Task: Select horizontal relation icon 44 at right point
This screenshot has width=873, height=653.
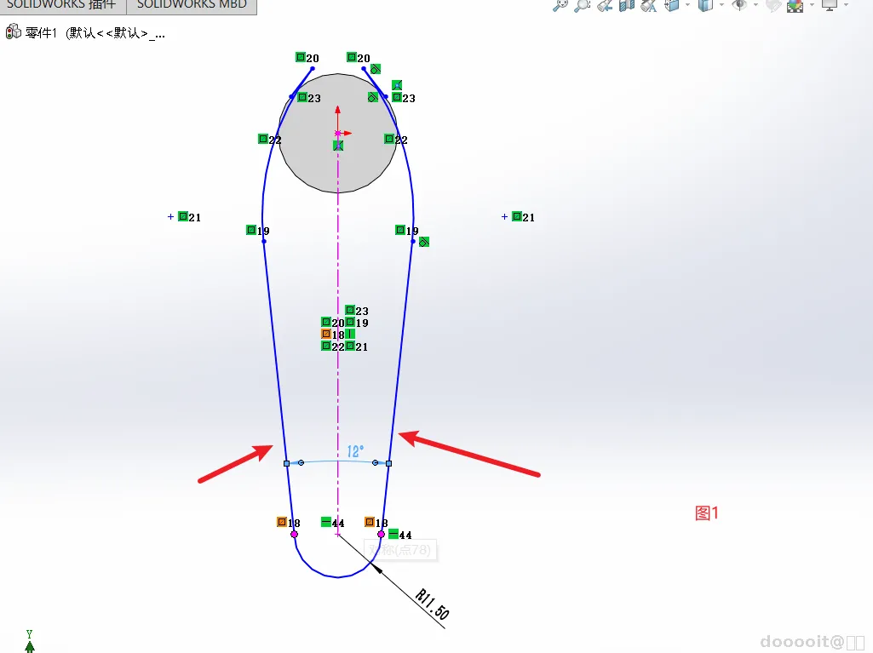Action: 393,534
